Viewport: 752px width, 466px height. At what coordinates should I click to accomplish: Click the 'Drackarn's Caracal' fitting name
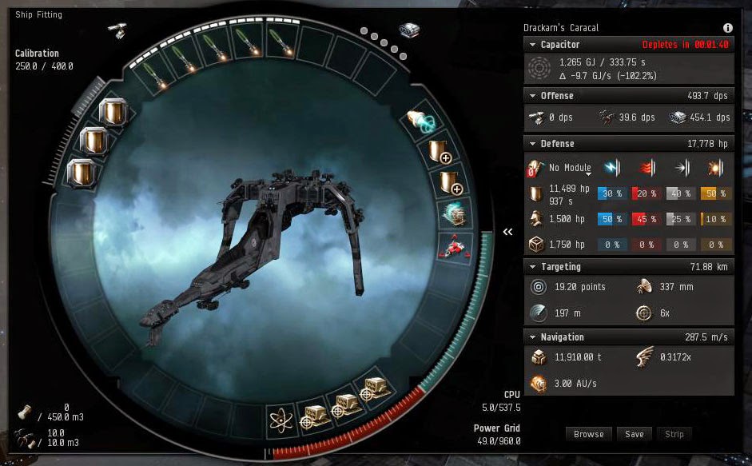561,28
